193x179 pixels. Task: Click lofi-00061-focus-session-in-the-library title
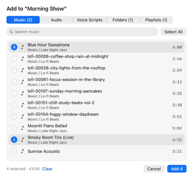click(x=66, y=80)
